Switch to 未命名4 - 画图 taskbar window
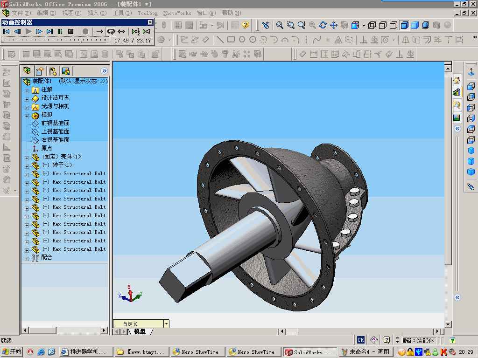478x358 pixels. pos(366,352)
